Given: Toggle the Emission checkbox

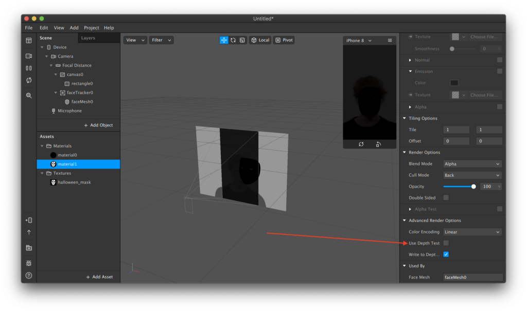Looking at the screenshot, I should (x=500, y=71).
